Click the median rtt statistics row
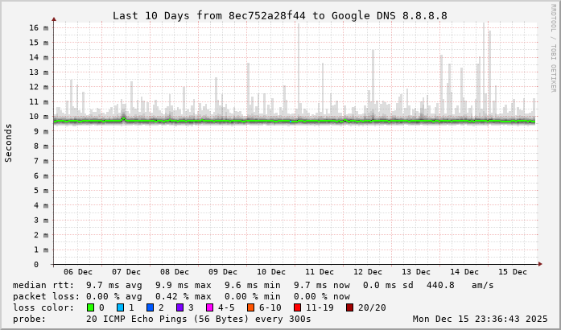This screenshot has width=561, height=330. tap(254, 285)
